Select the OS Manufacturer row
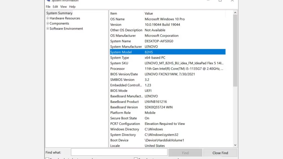The image size is (283, 159). [167, 36]
